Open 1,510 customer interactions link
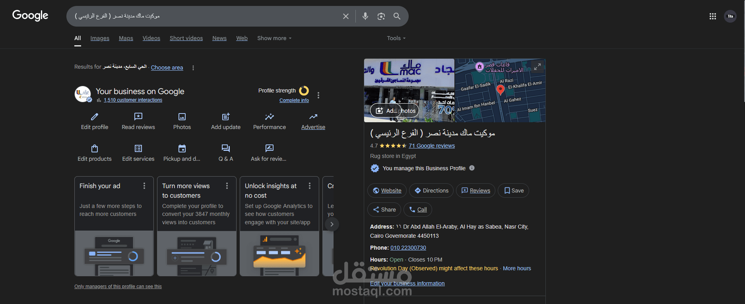 coord(133,100)
